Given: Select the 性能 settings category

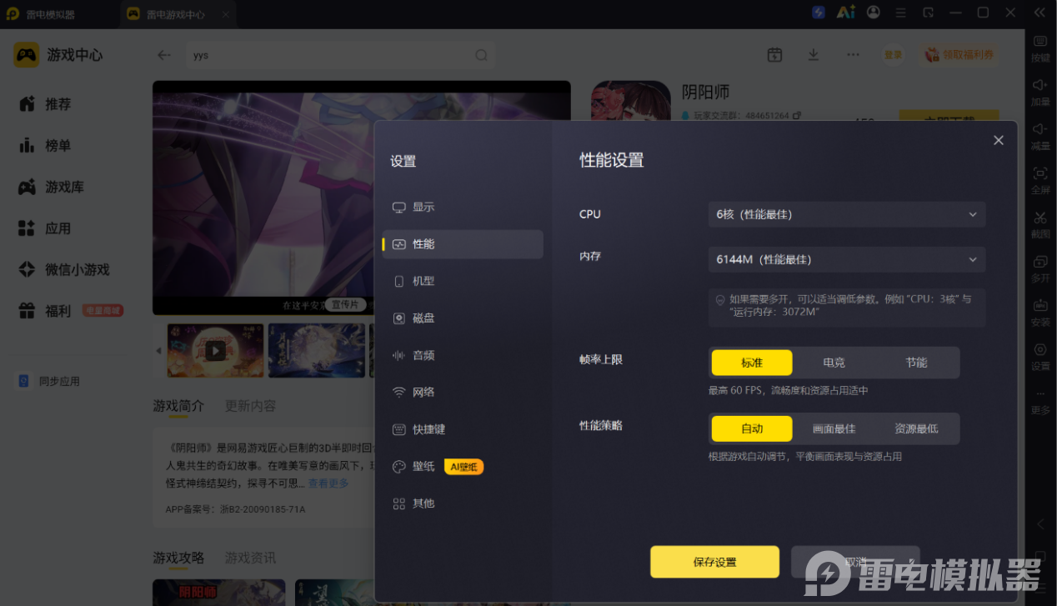Looking at the screenshot, I should pyautogui.click(x=463, y=244).
